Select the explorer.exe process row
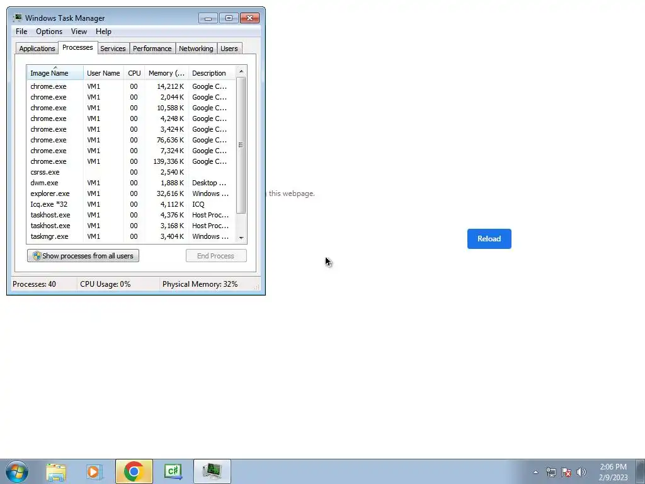The width and height of the screenshot is (645, 484). tap(132, 193)
